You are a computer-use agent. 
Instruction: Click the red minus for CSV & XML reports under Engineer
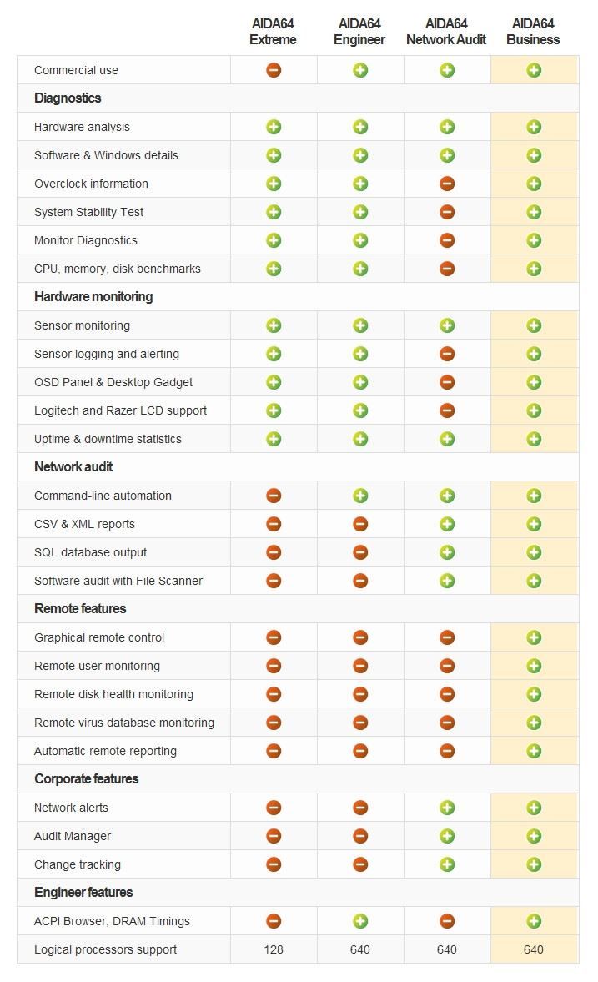(x=360, y=524)
